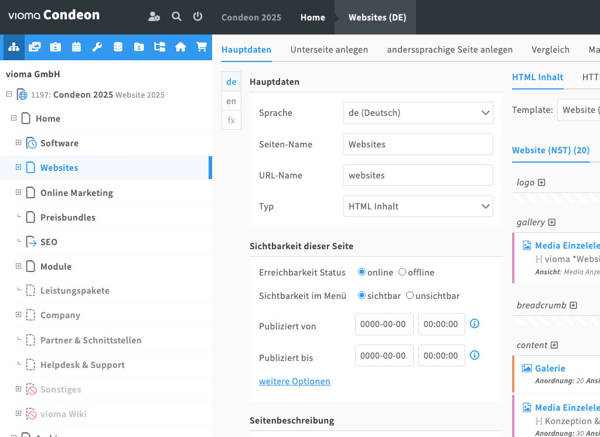Open the ID badge contacts icon
Viewport: 600px width, 437px height.
(x=56, y=47)
